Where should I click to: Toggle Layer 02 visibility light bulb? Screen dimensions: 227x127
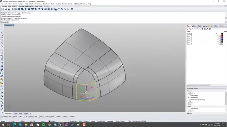pos(218,38)
